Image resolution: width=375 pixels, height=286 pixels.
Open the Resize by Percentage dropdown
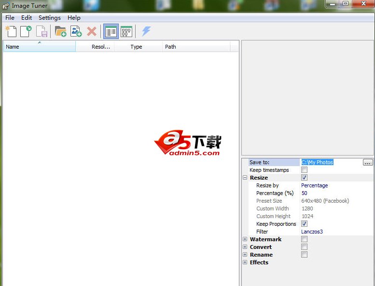click(336, 185)
